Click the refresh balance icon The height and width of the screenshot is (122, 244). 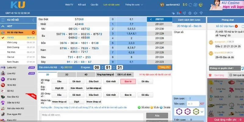pos(190,5)
